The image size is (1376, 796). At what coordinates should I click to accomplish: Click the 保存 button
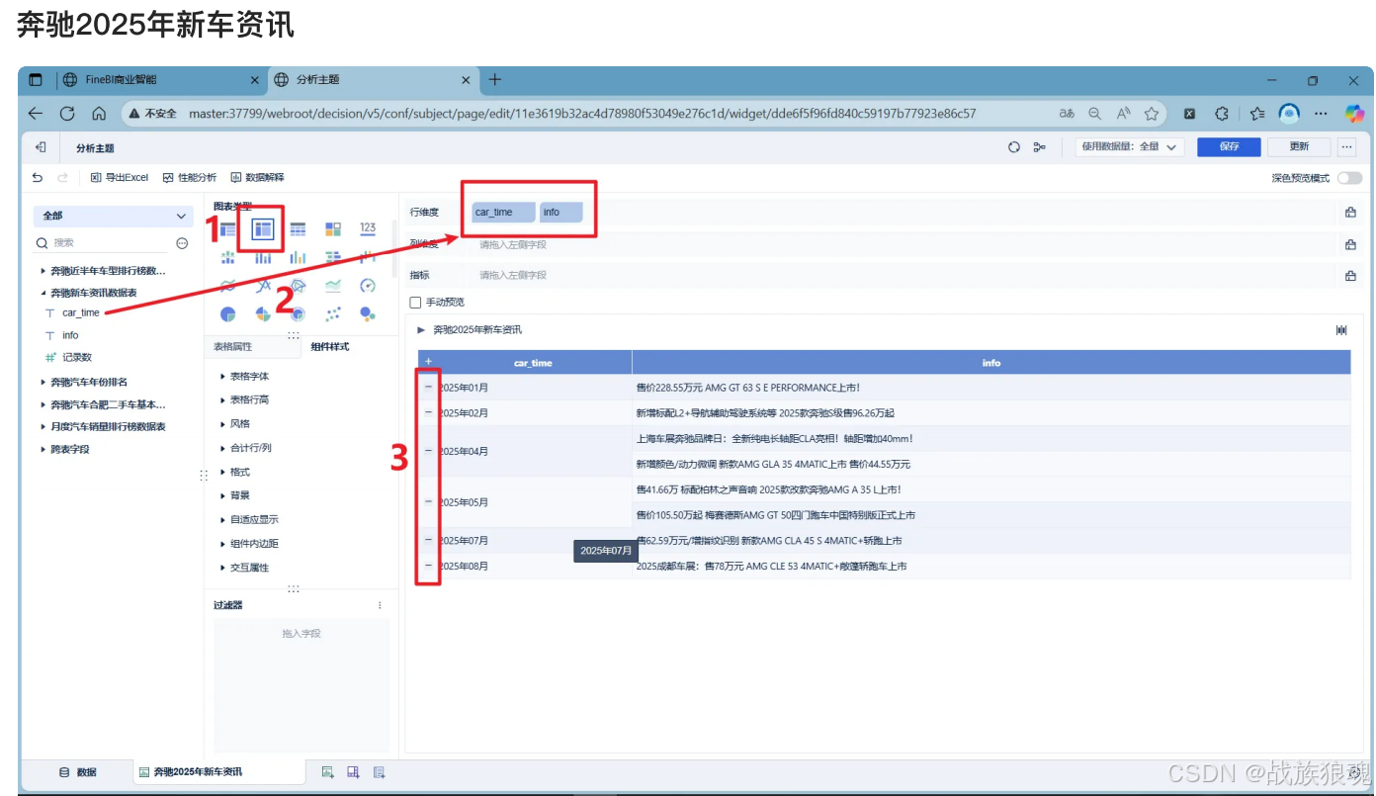1229,147
